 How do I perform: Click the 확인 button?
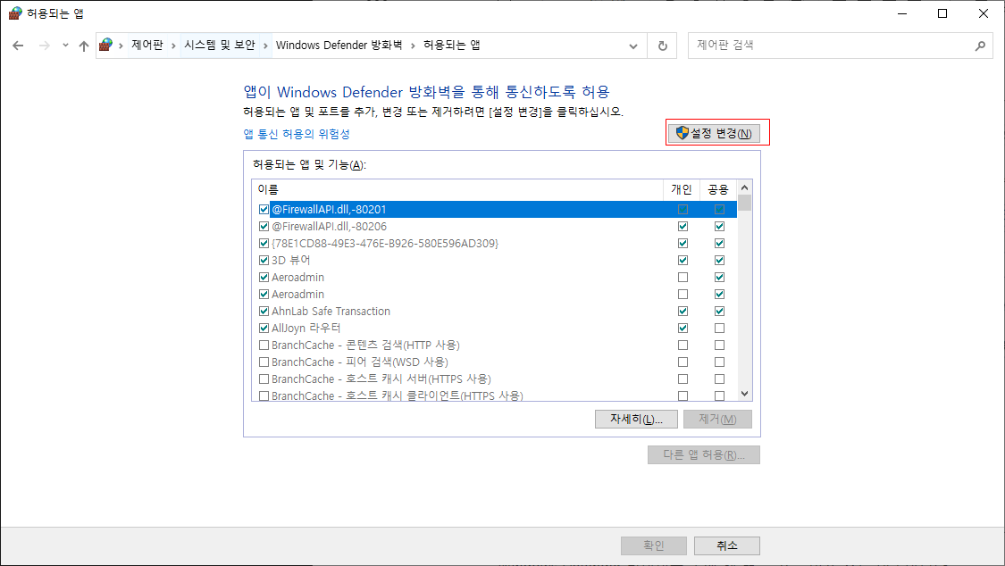654,545
